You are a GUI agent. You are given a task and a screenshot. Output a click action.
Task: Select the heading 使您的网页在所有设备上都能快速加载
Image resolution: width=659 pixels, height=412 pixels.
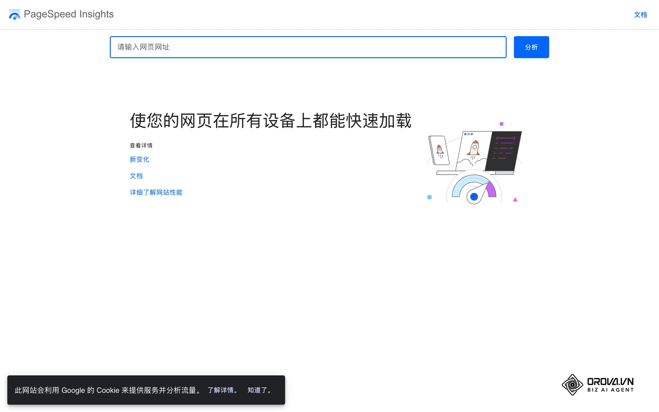[271, 121]
